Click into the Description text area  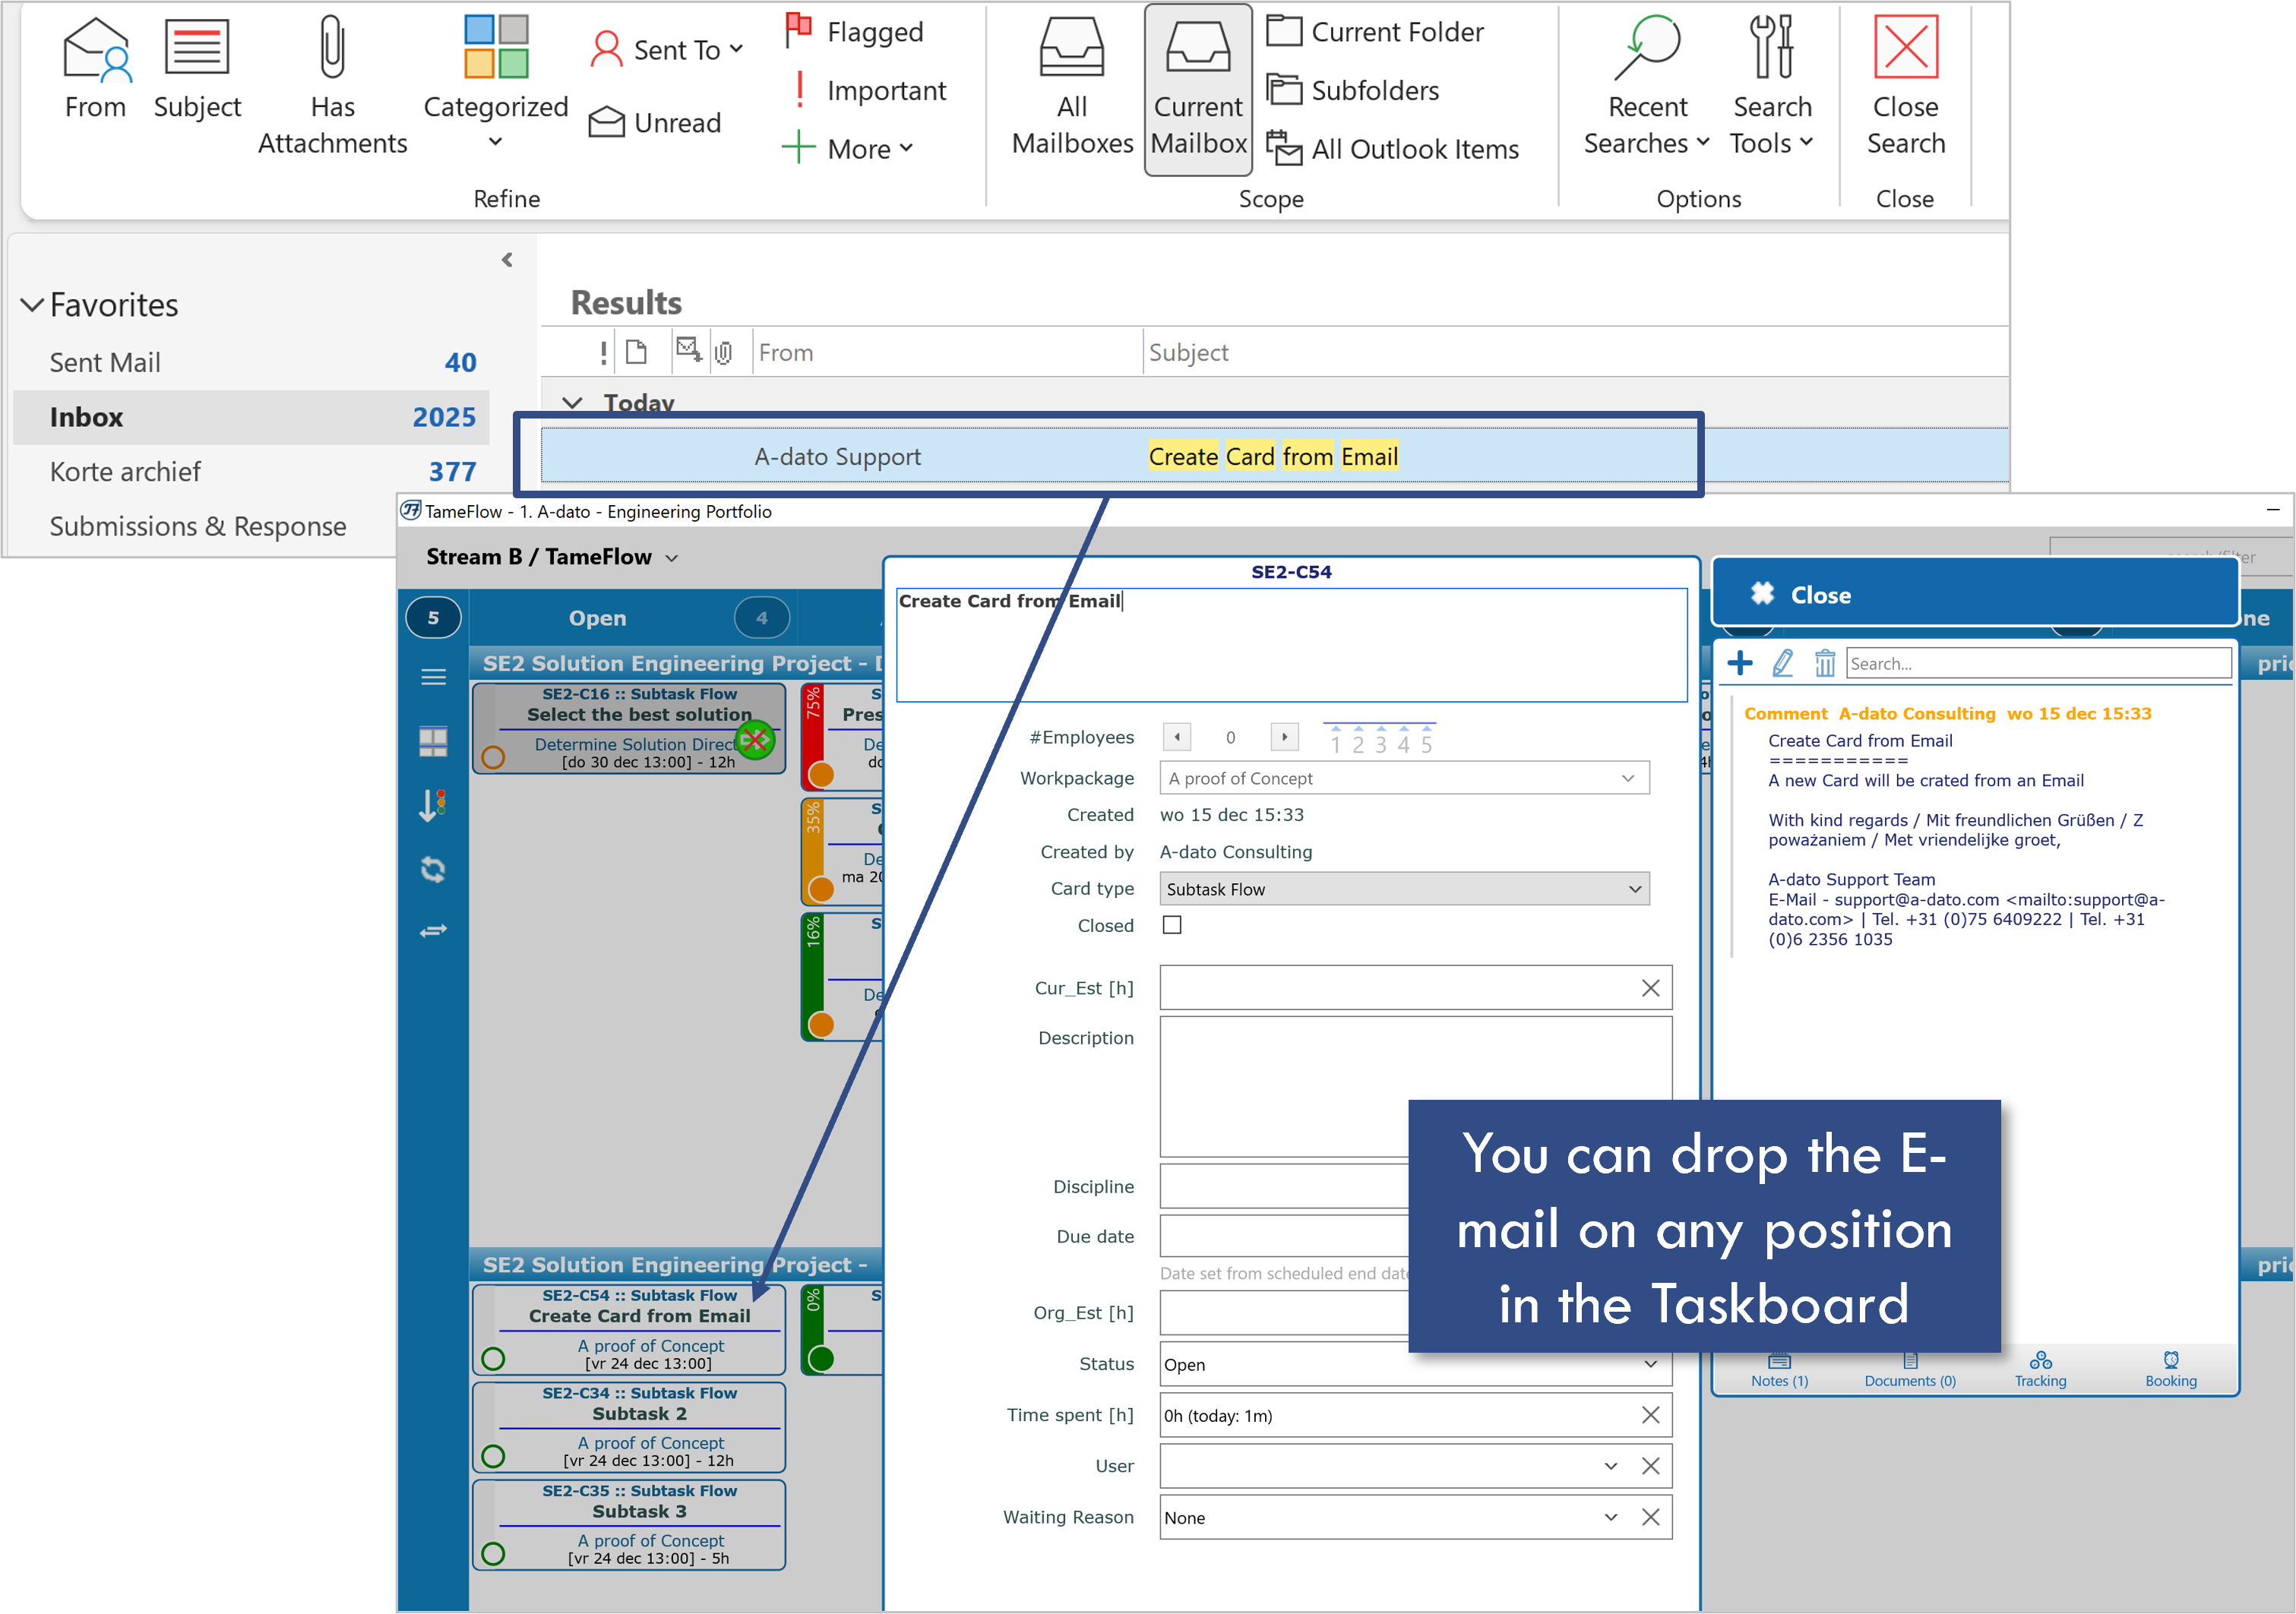click(1415, 1087)
